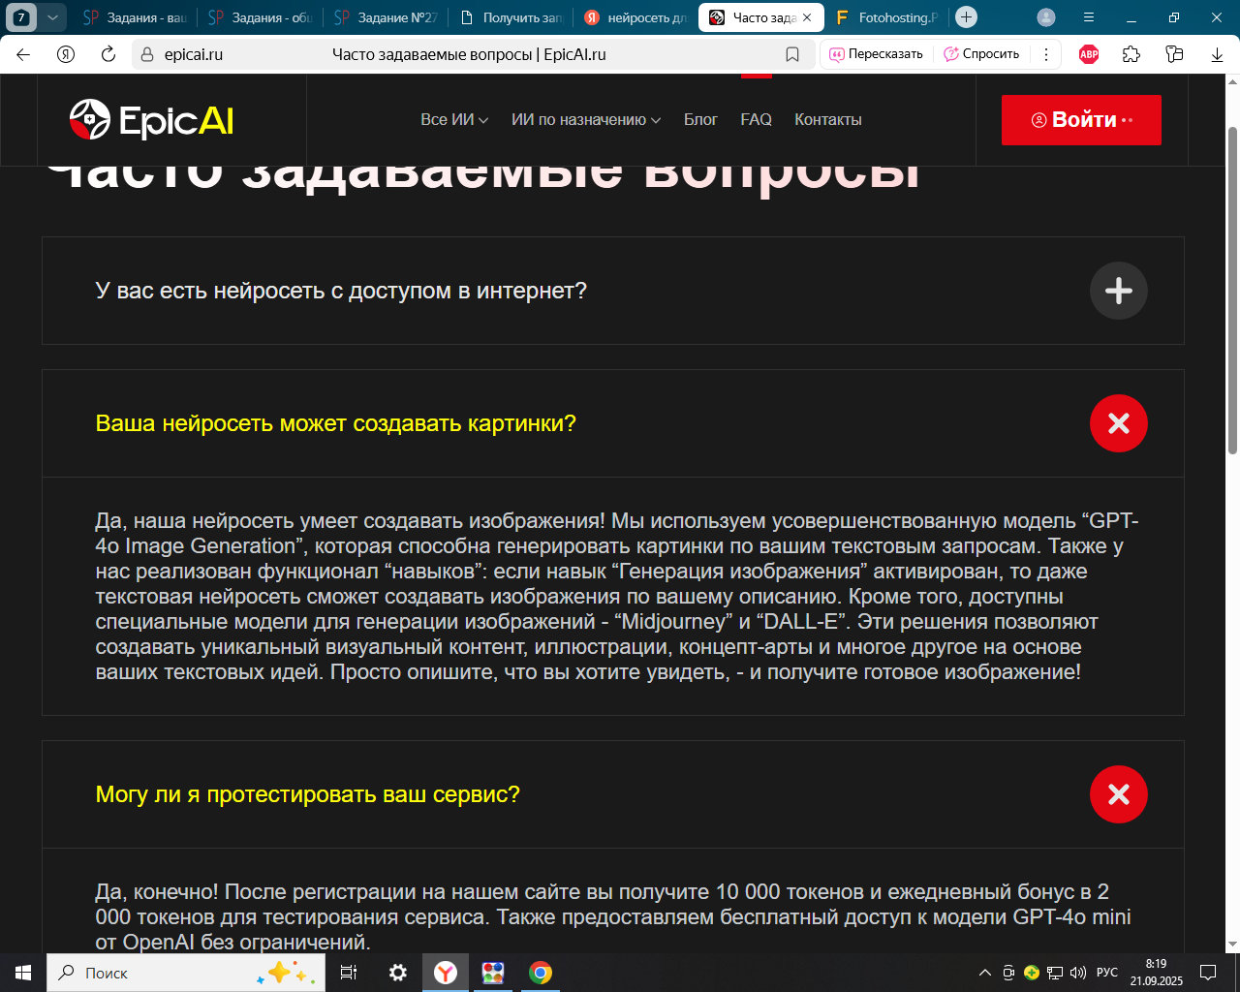Click the Пересказать button
The height and width of the screenshot is (992, 1240).
click(x=877, y=54)
